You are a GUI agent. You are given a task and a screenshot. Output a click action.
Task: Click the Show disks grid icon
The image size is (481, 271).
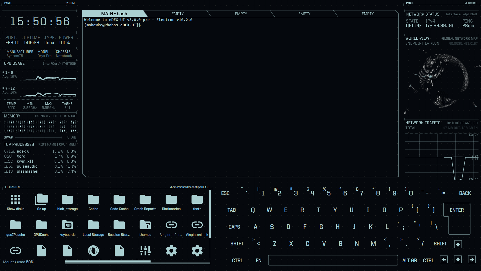tap(16, 199)
